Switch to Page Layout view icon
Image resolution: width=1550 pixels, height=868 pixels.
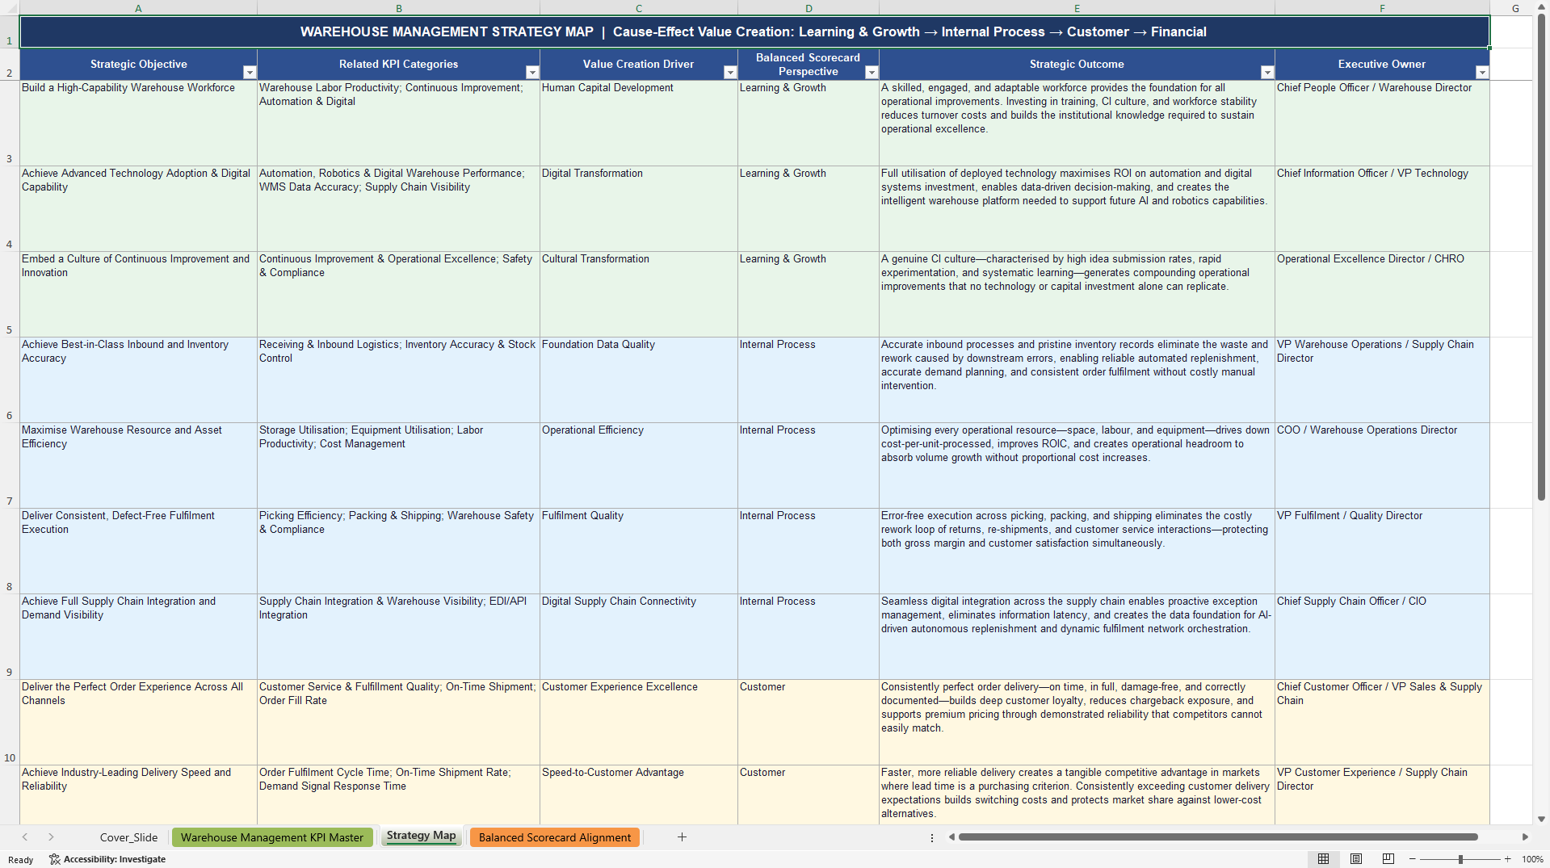coord(1356,859)
